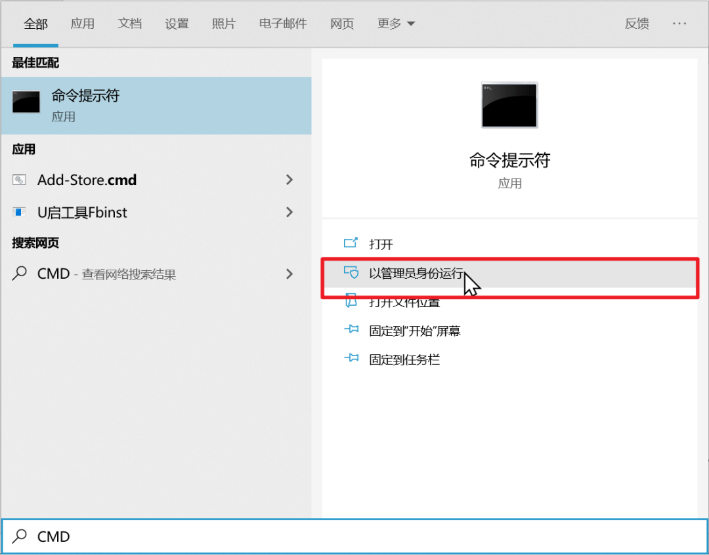Expand the CMD web search entry
709x555 pixels.
click(x=289, y=274)
